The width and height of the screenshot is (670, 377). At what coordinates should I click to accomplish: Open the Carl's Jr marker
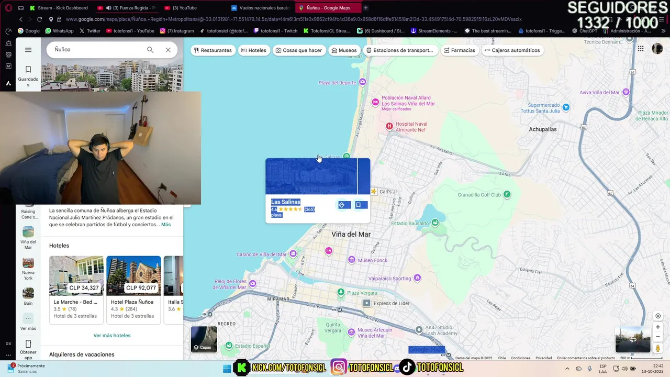[x=374, y=192]
